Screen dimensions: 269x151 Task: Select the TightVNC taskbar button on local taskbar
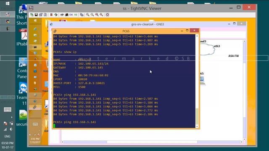coord(8,14)
